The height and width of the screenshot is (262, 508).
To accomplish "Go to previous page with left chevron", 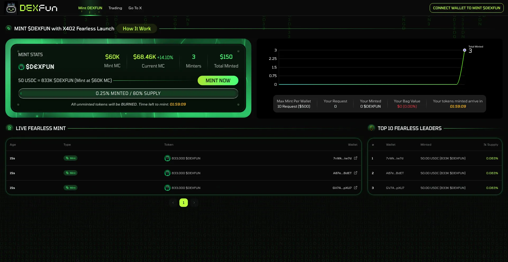I will tap(173, 203).
